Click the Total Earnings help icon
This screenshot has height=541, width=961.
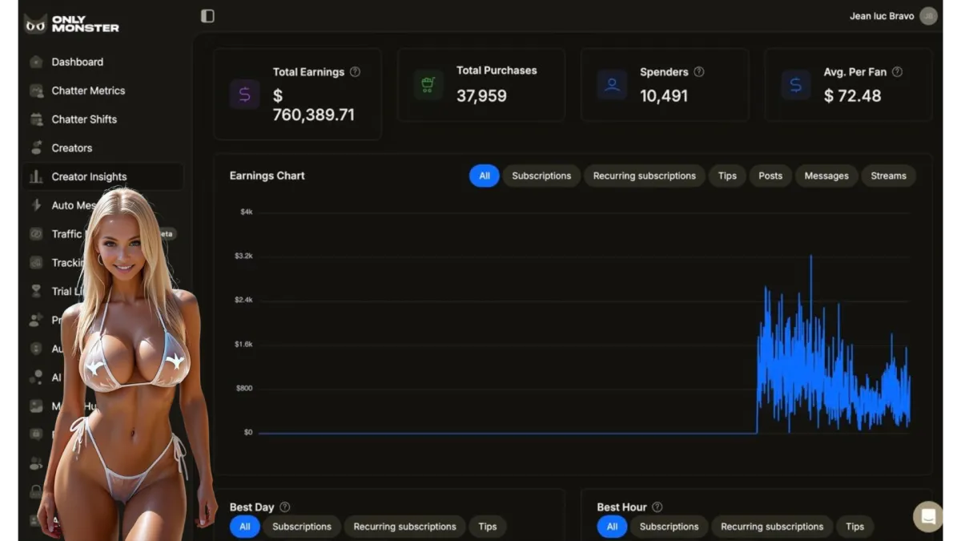coord(355,71)
